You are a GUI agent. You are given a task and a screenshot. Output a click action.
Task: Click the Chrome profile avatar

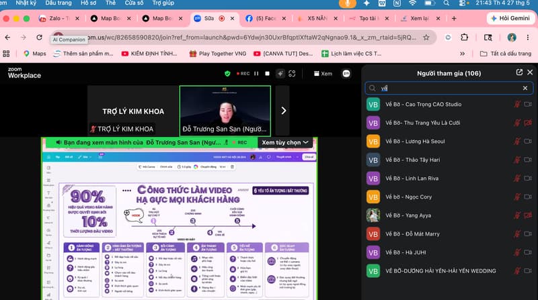(512, 38)
